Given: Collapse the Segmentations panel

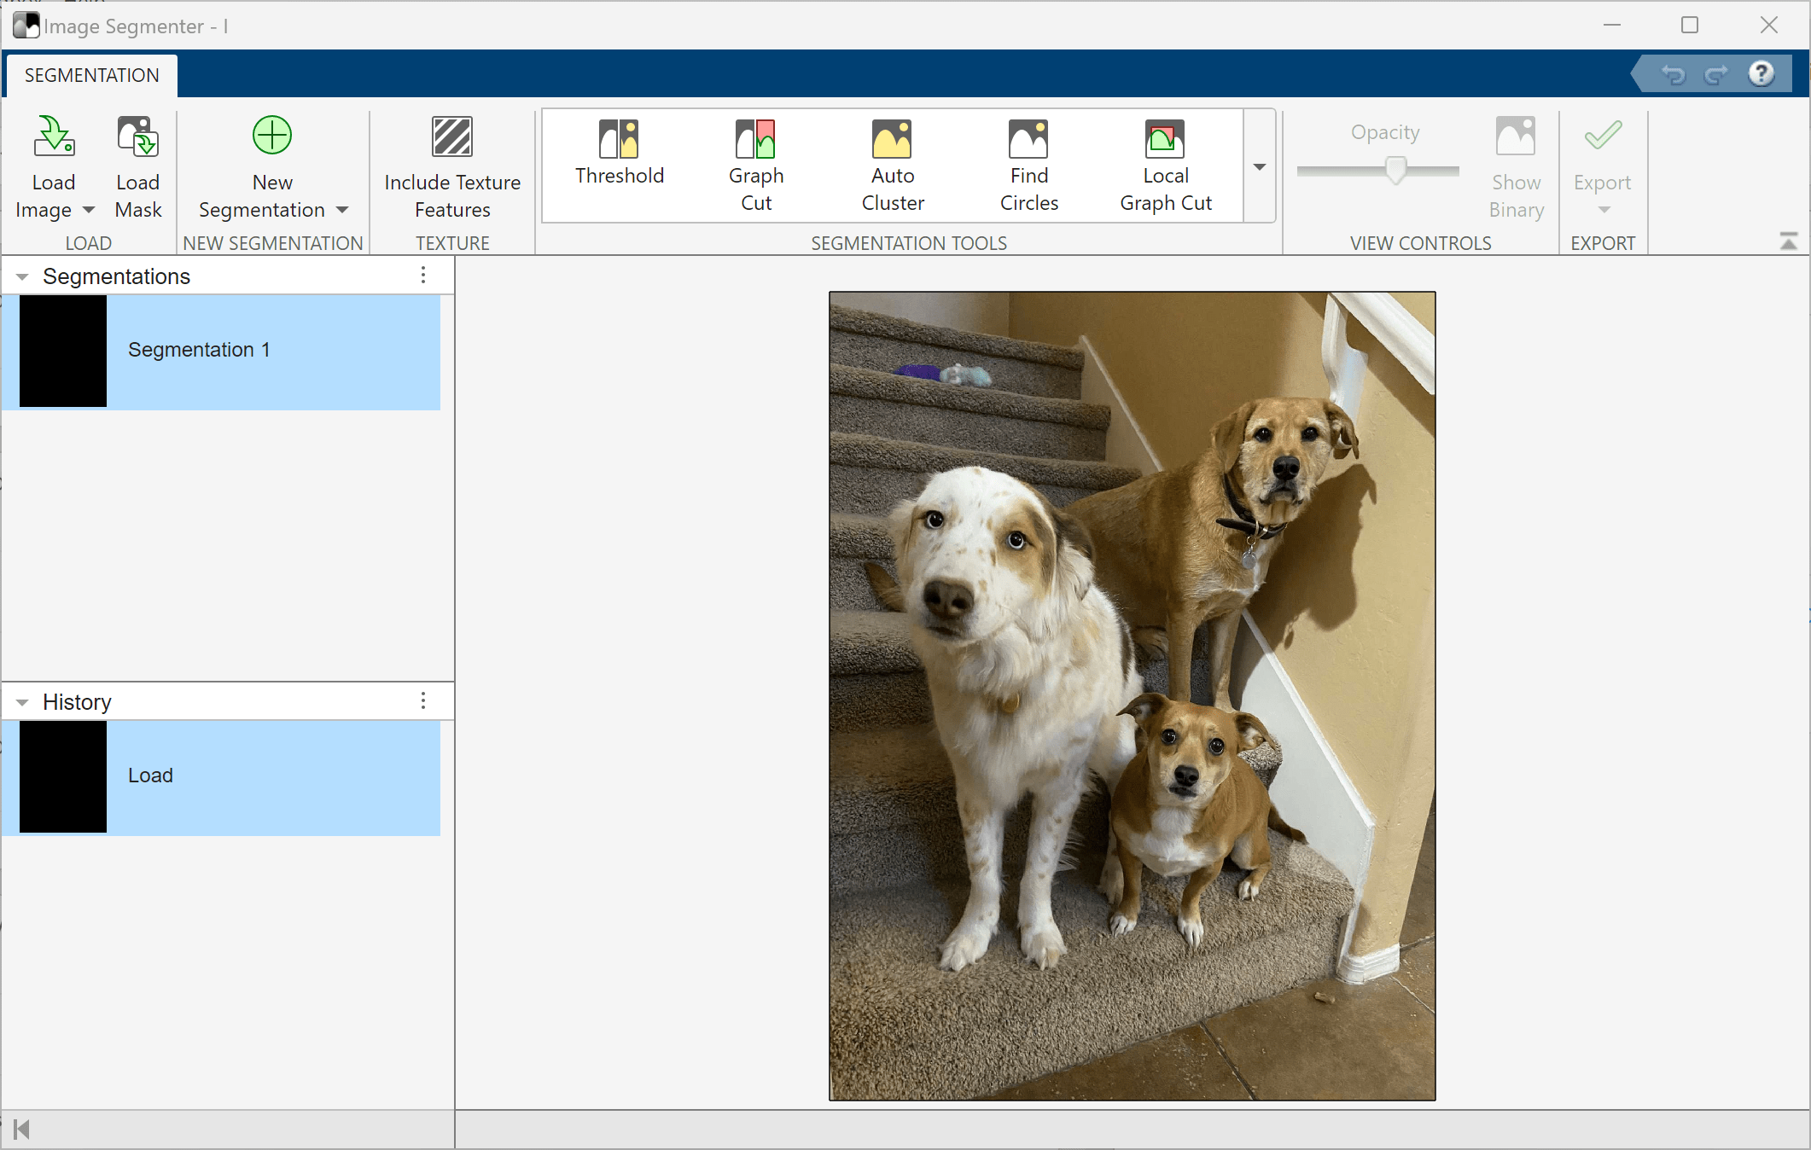Looking at the screenshot, I should [x=22, y=276].
